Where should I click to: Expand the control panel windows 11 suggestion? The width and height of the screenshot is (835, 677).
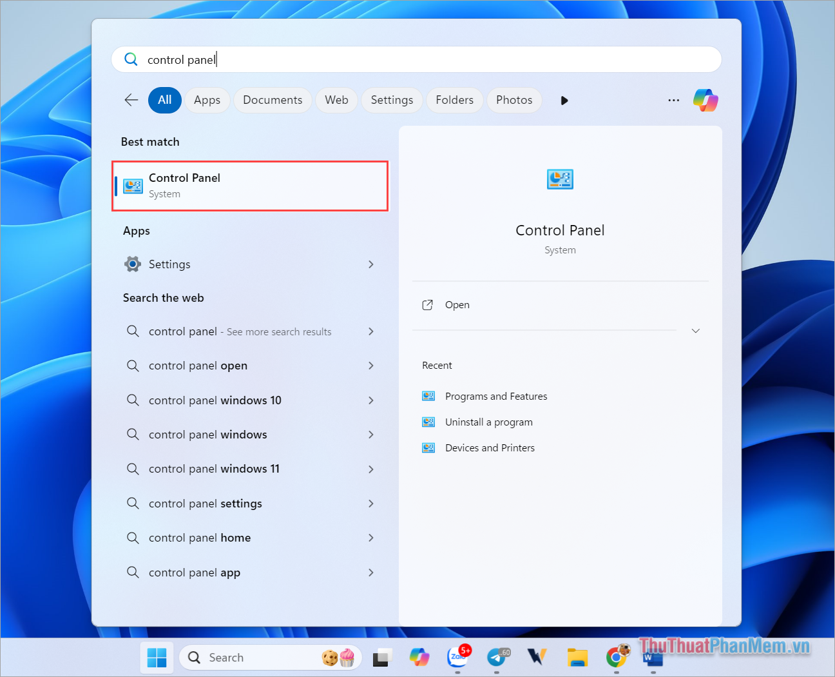point(372,469)
